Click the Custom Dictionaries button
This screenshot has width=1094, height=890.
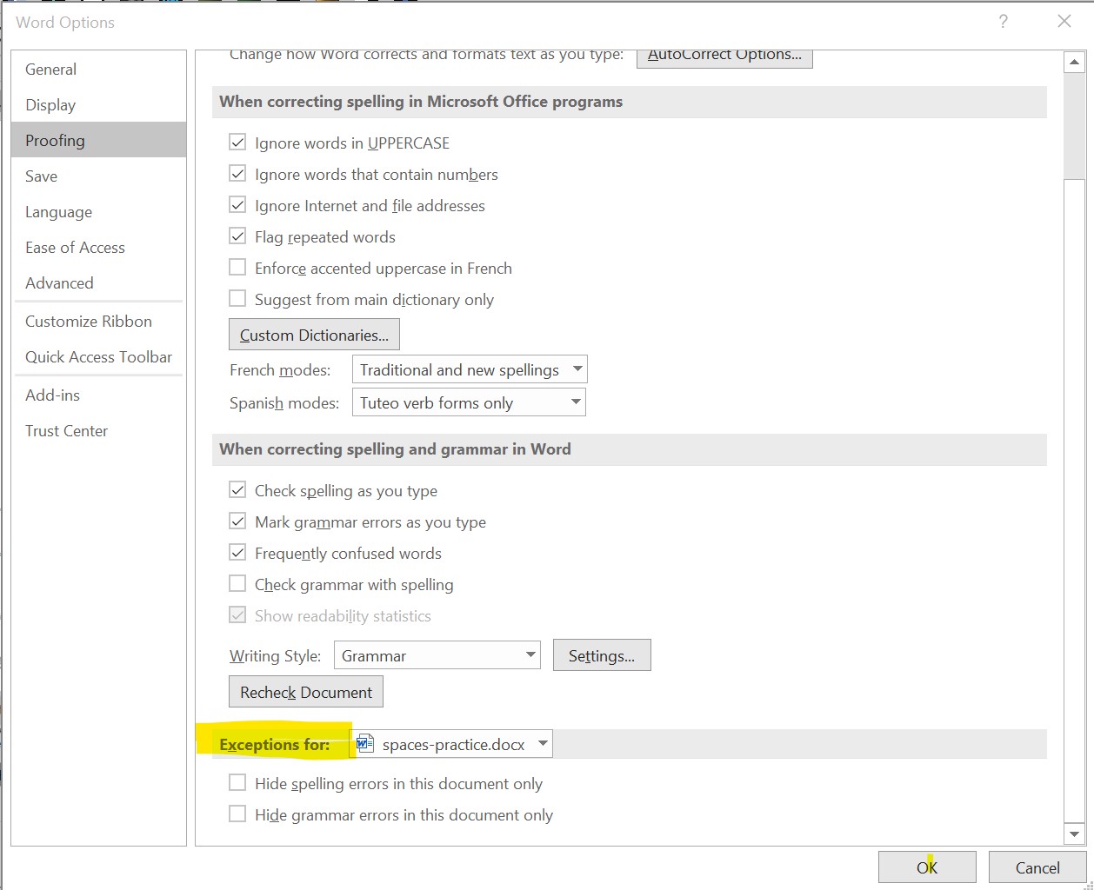click(314, 335)
